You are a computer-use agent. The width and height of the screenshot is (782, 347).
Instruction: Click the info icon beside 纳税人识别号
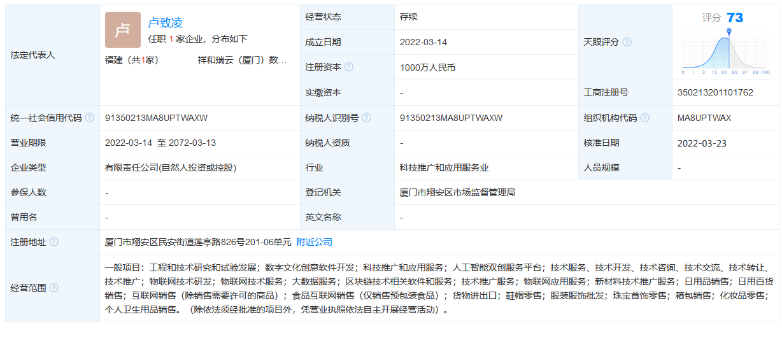tap(367, 118)
